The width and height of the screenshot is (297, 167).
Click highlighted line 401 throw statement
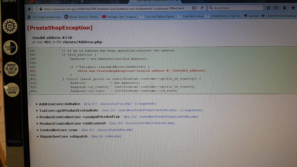point(142,71)
